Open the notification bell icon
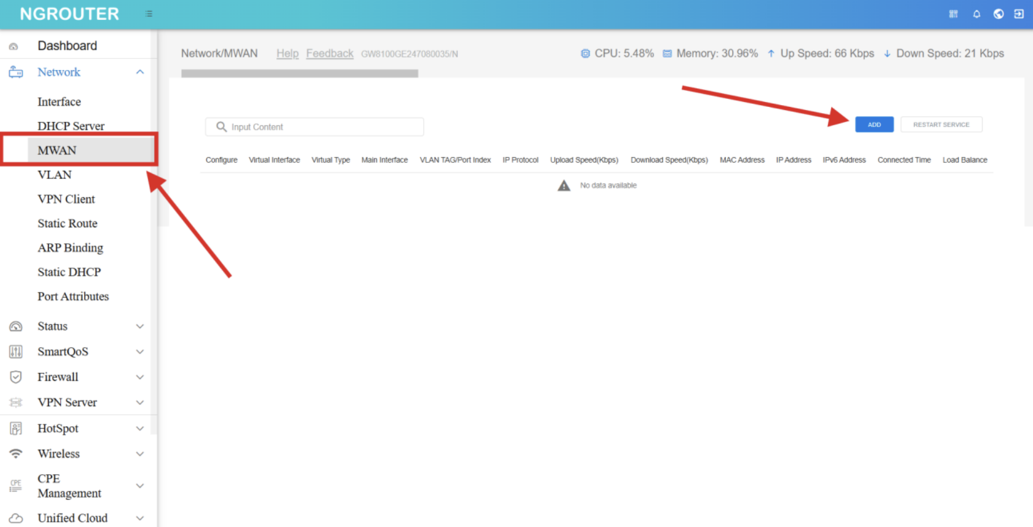1033x527 pixels. [x=976, y=14]
